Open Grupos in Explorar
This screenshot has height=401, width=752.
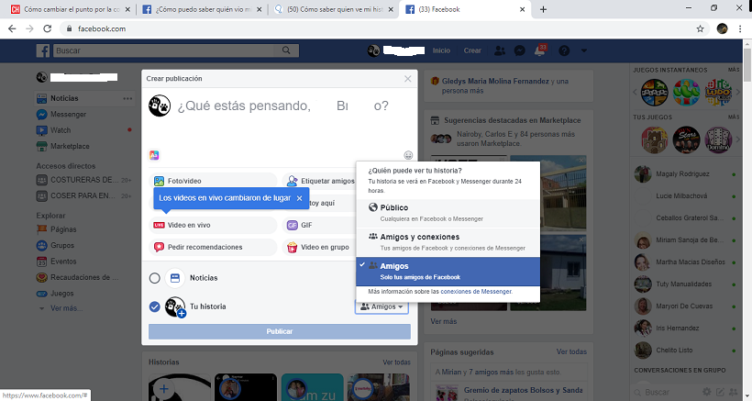point(62,245)
